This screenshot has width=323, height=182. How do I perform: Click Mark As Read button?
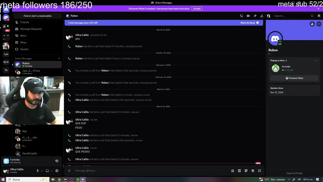pos(250,23)
